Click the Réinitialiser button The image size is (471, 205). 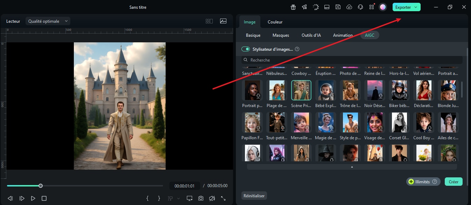coord(254,196)
